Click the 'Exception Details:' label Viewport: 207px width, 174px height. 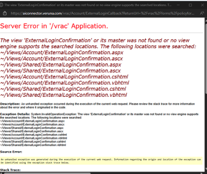point(15,114)
